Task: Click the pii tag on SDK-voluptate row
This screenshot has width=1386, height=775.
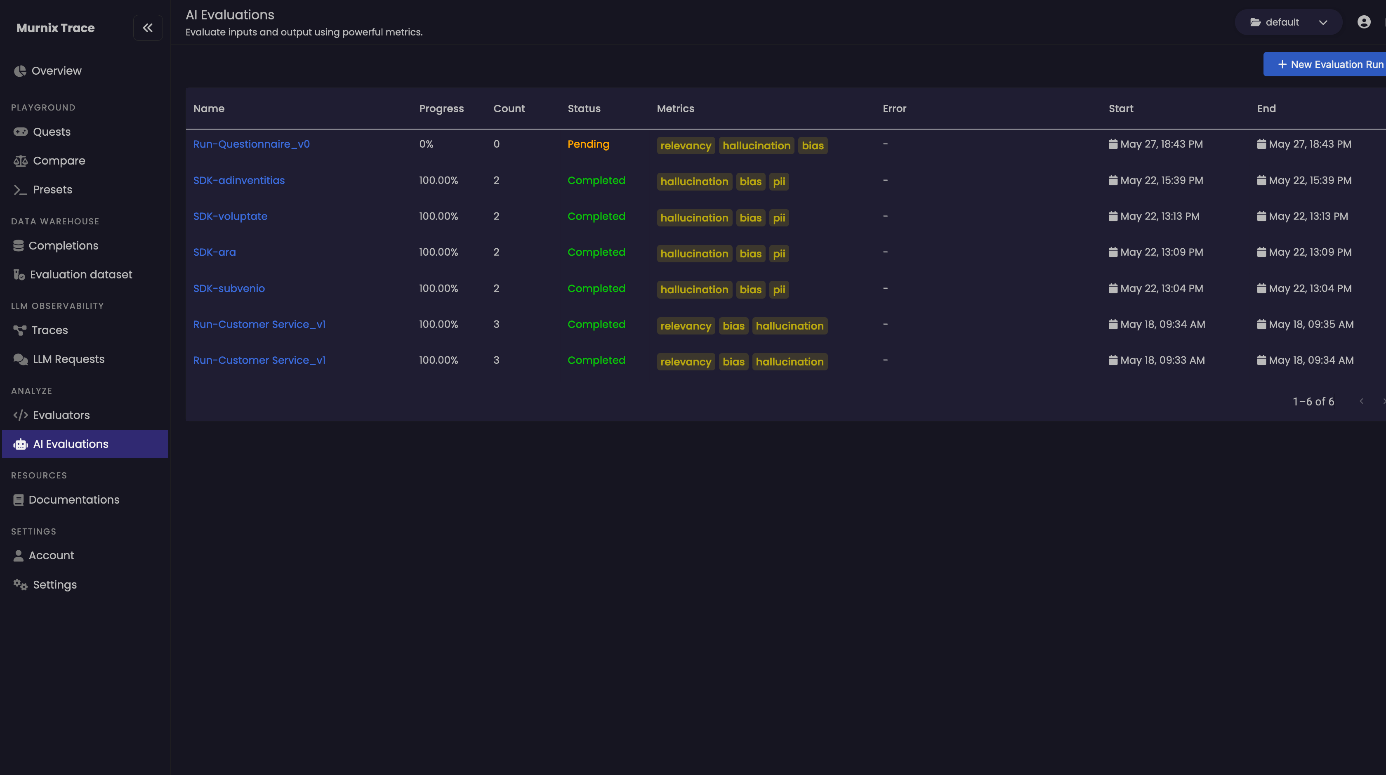Action: click(x=778, y=218)
